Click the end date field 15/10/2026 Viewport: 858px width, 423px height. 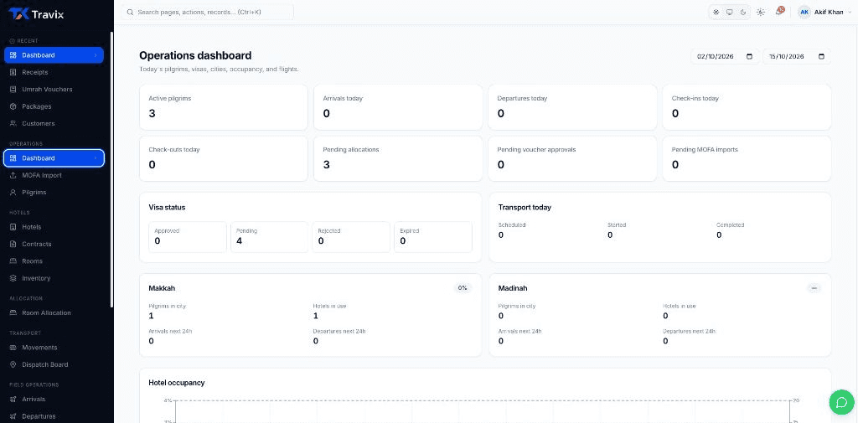pos(797,56)
